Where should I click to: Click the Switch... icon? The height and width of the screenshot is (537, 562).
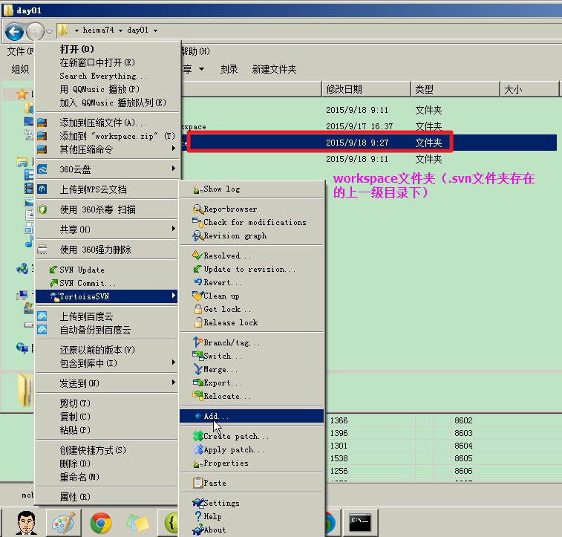click(x=197, y=356)
